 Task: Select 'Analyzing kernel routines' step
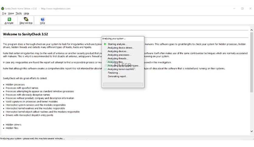coord(122,69)
